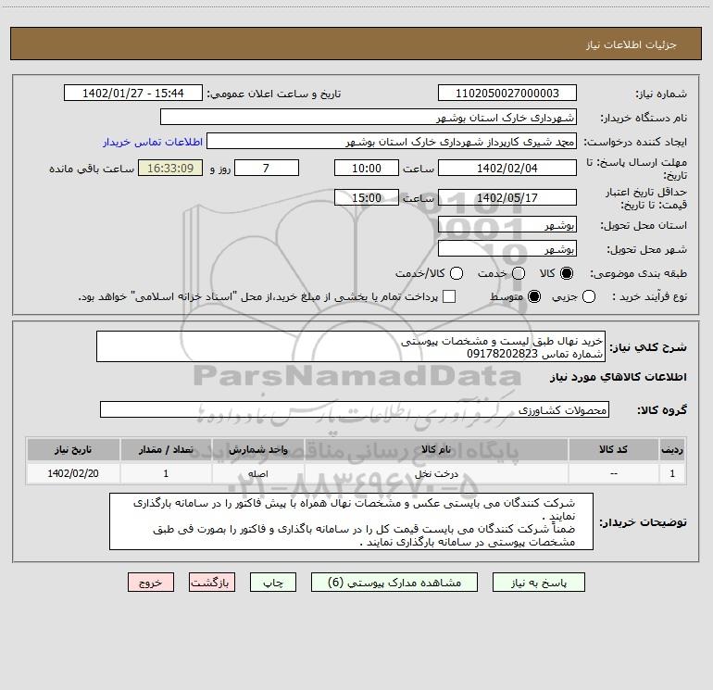Image resolution: width=713 pixels, height=690 pixels.
Task: Click the پاسخ به نیاز button
Action: [x=538, y=583]
